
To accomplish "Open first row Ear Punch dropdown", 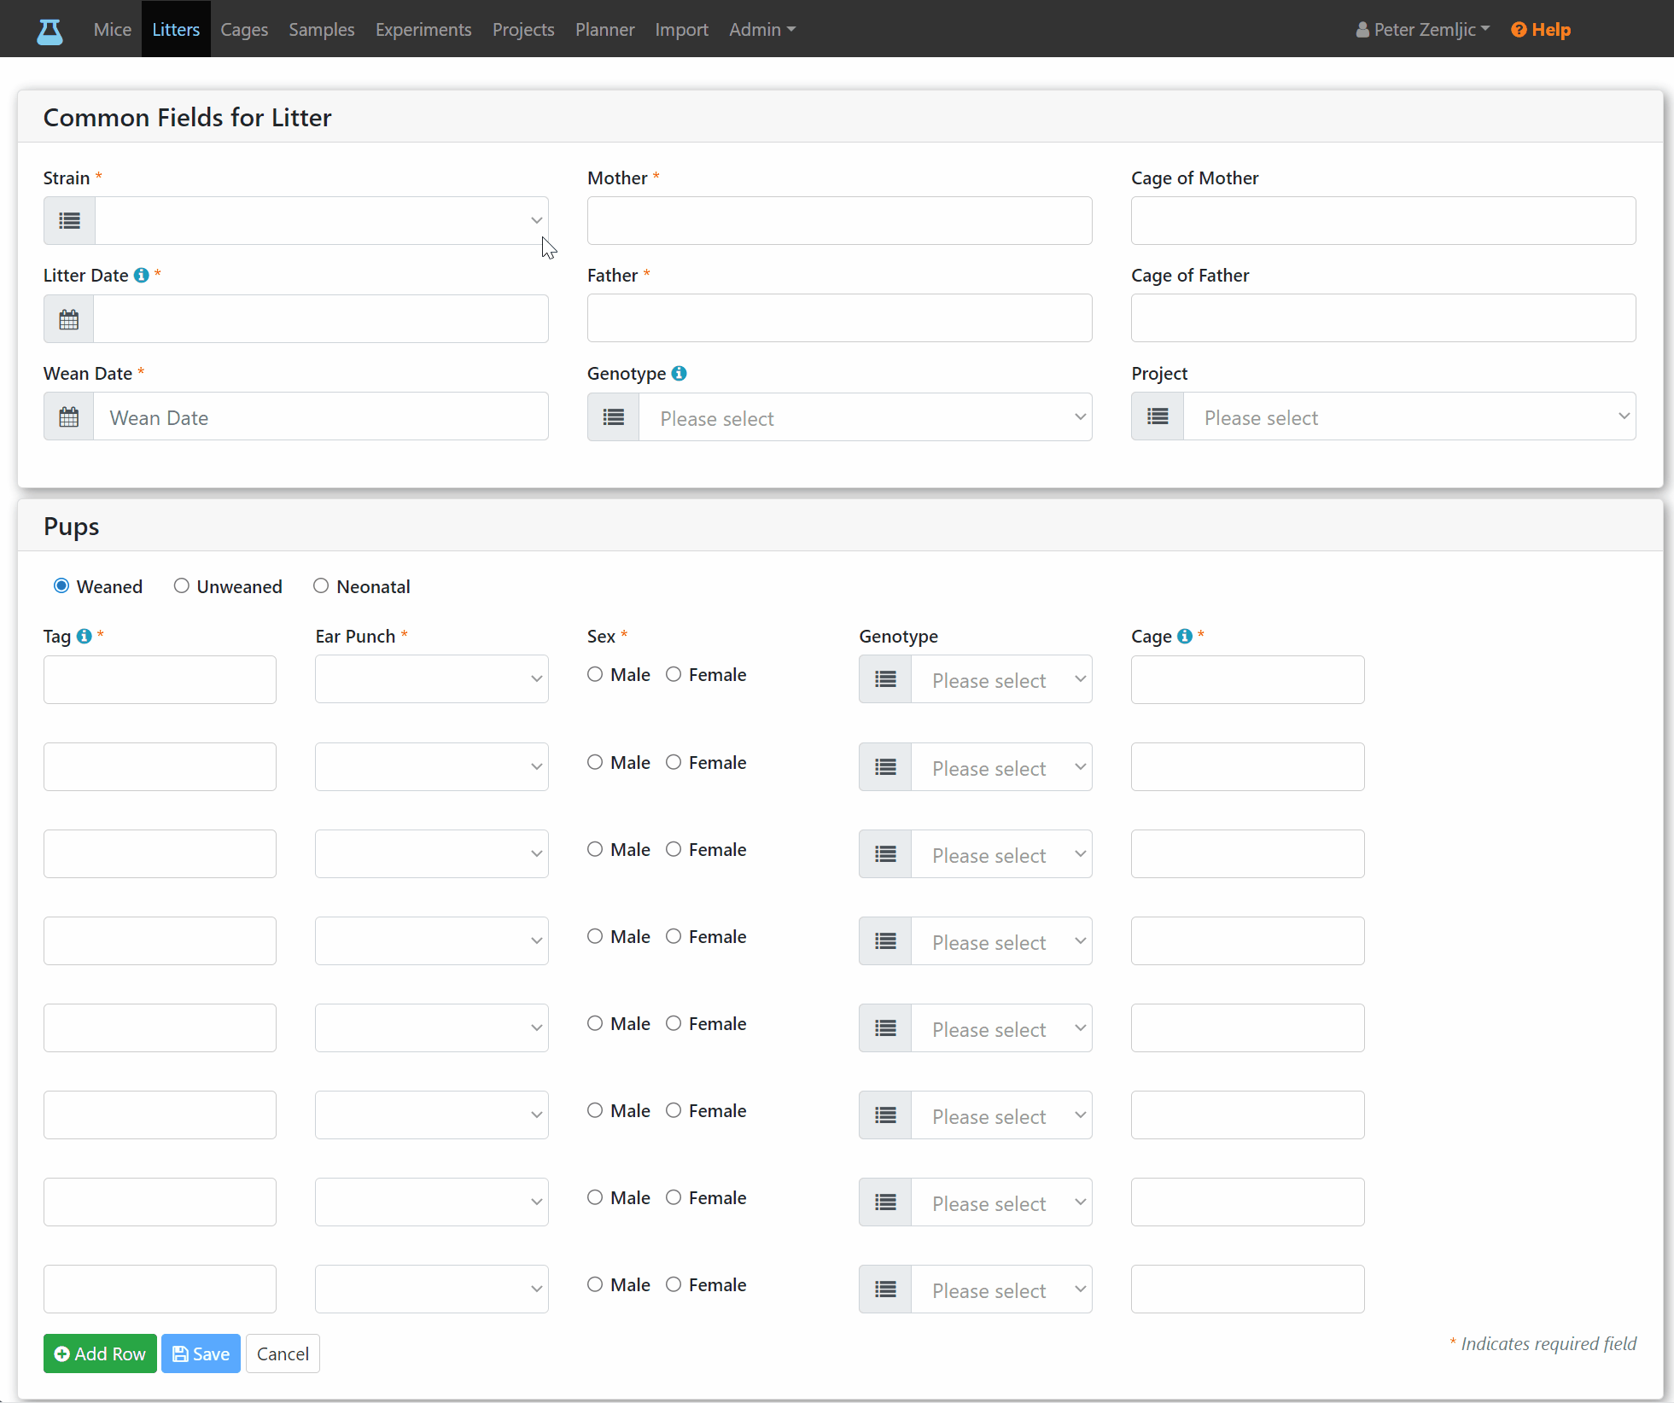I will 431,679.
